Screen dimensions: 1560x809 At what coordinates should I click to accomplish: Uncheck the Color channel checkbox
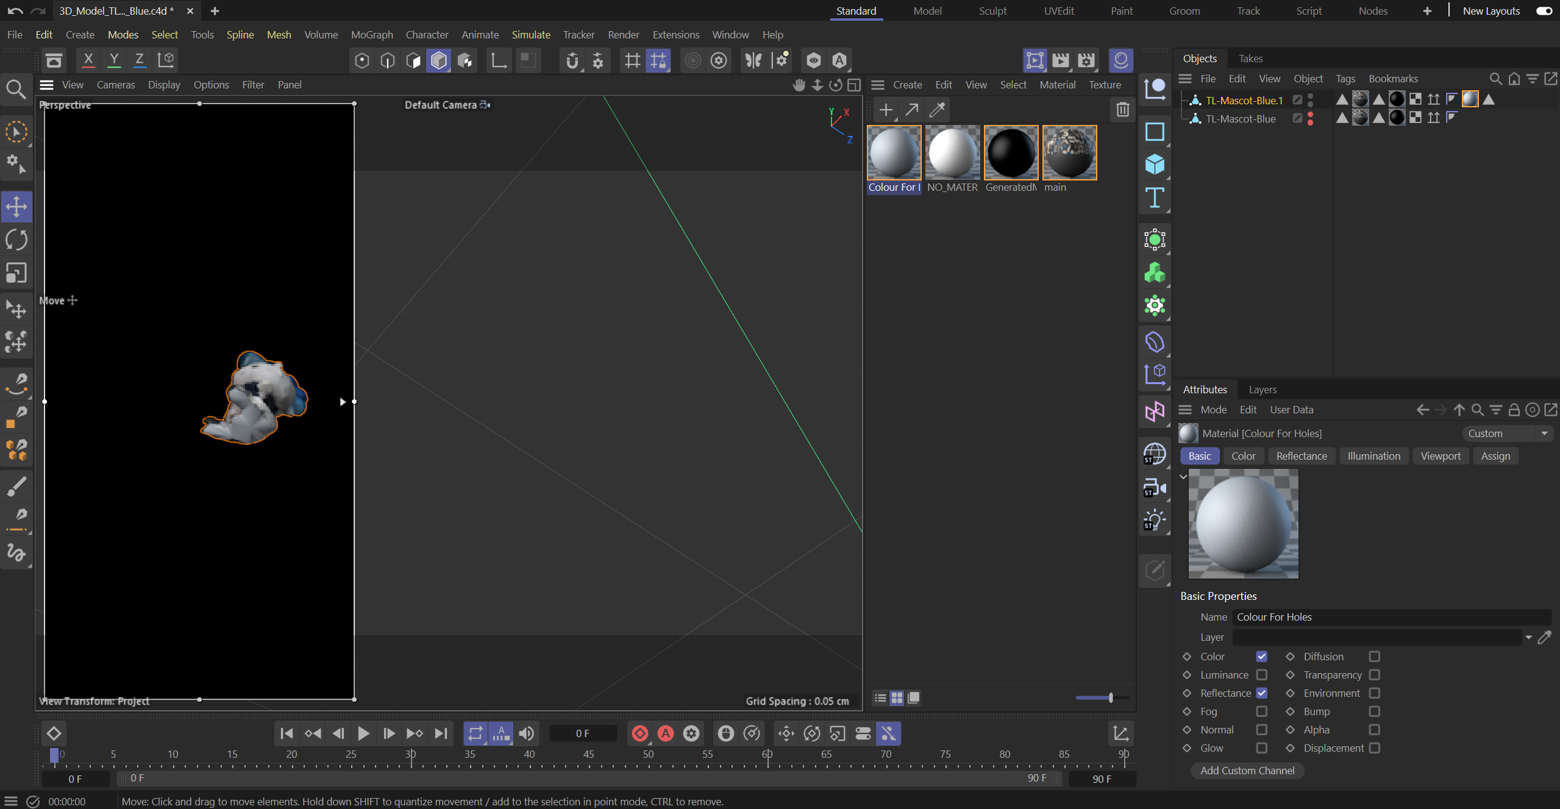[x=1262, y=657]
